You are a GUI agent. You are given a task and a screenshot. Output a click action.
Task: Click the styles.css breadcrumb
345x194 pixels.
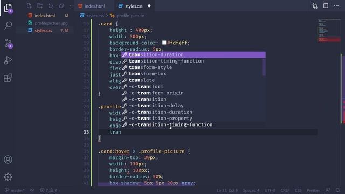pos(95,16)
